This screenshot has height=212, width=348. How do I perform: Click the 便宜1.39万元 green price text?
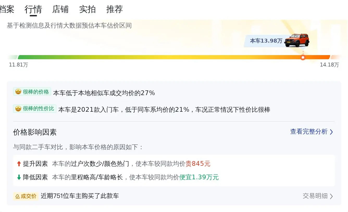pyautogui.click(x=199, y=177)
